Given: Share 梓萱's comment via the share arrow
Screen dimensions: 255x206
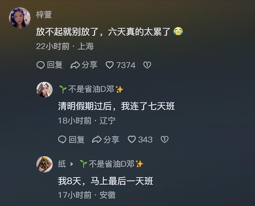Looking at the screenshot, I should point(75,65).
